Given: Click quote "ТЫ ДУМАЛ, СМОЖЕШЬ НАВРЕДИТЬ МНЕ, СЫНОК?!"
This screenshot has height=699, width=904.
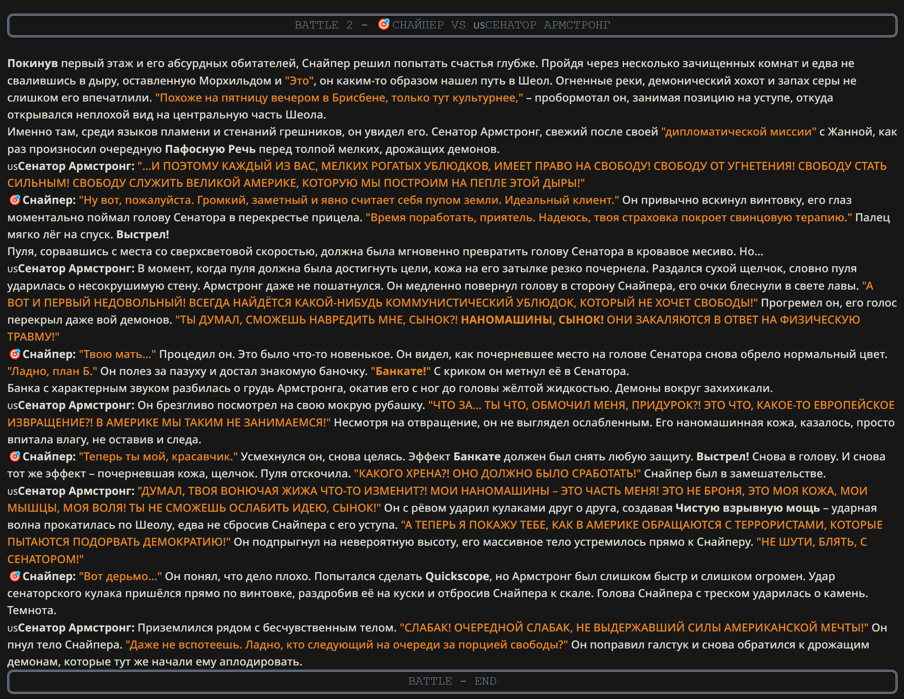Looking at the screenshot, I should point(316,320).
